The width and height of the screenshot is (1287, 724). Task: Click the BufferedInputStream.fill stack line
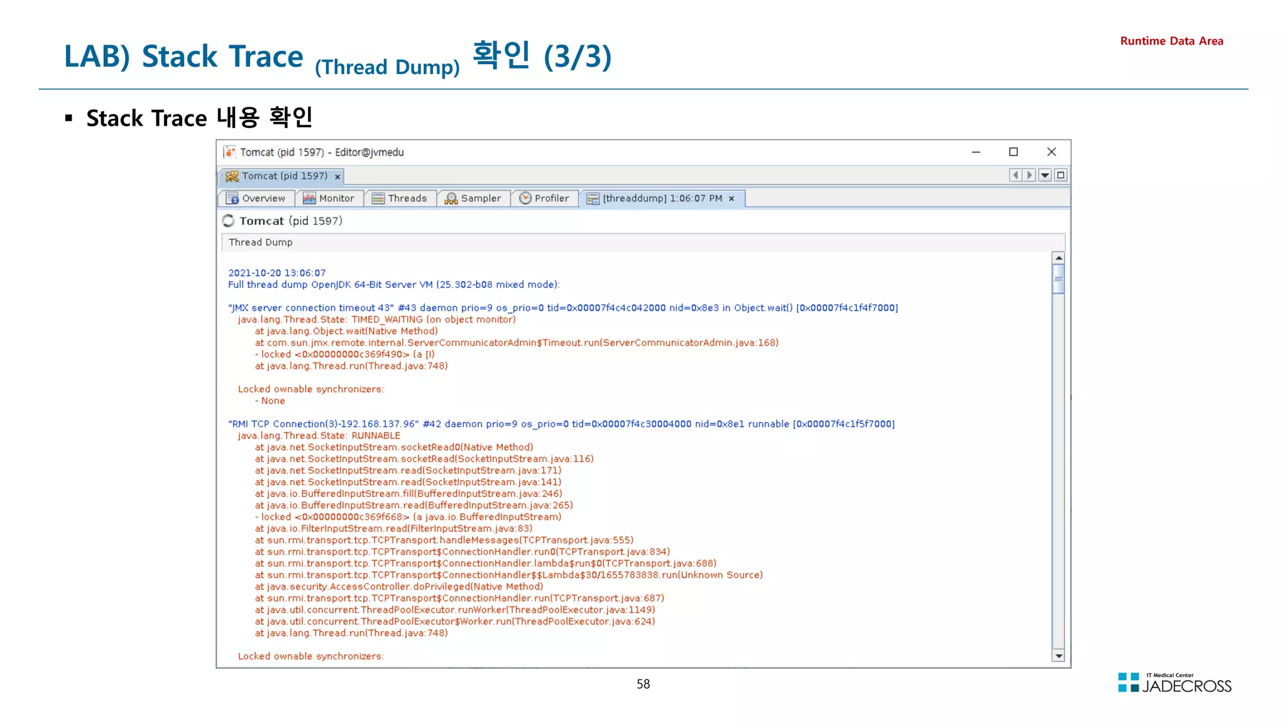point(408,494)
